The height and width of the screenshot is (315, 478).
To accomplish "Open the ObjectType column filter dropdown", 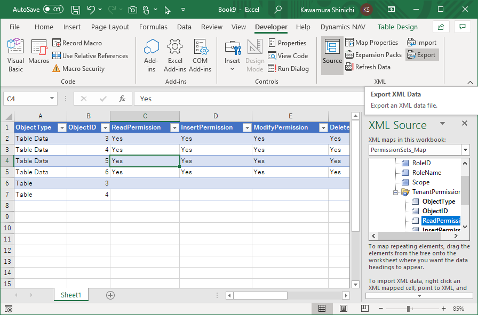I will click(x=61, y=128).
